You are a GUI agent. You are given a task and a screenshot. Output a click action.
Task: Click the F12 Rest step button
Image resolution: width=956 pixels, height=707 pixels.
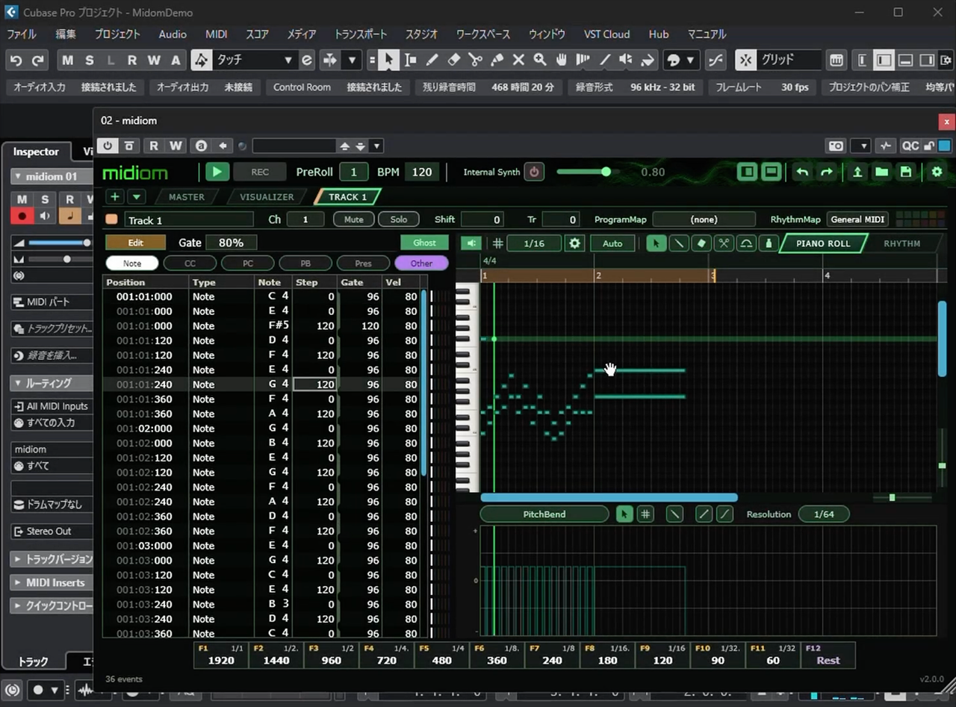pyautogui.click(x=828, y=655)
